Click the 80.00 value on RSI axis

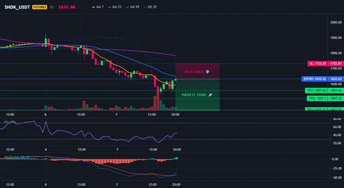point(337,119)
